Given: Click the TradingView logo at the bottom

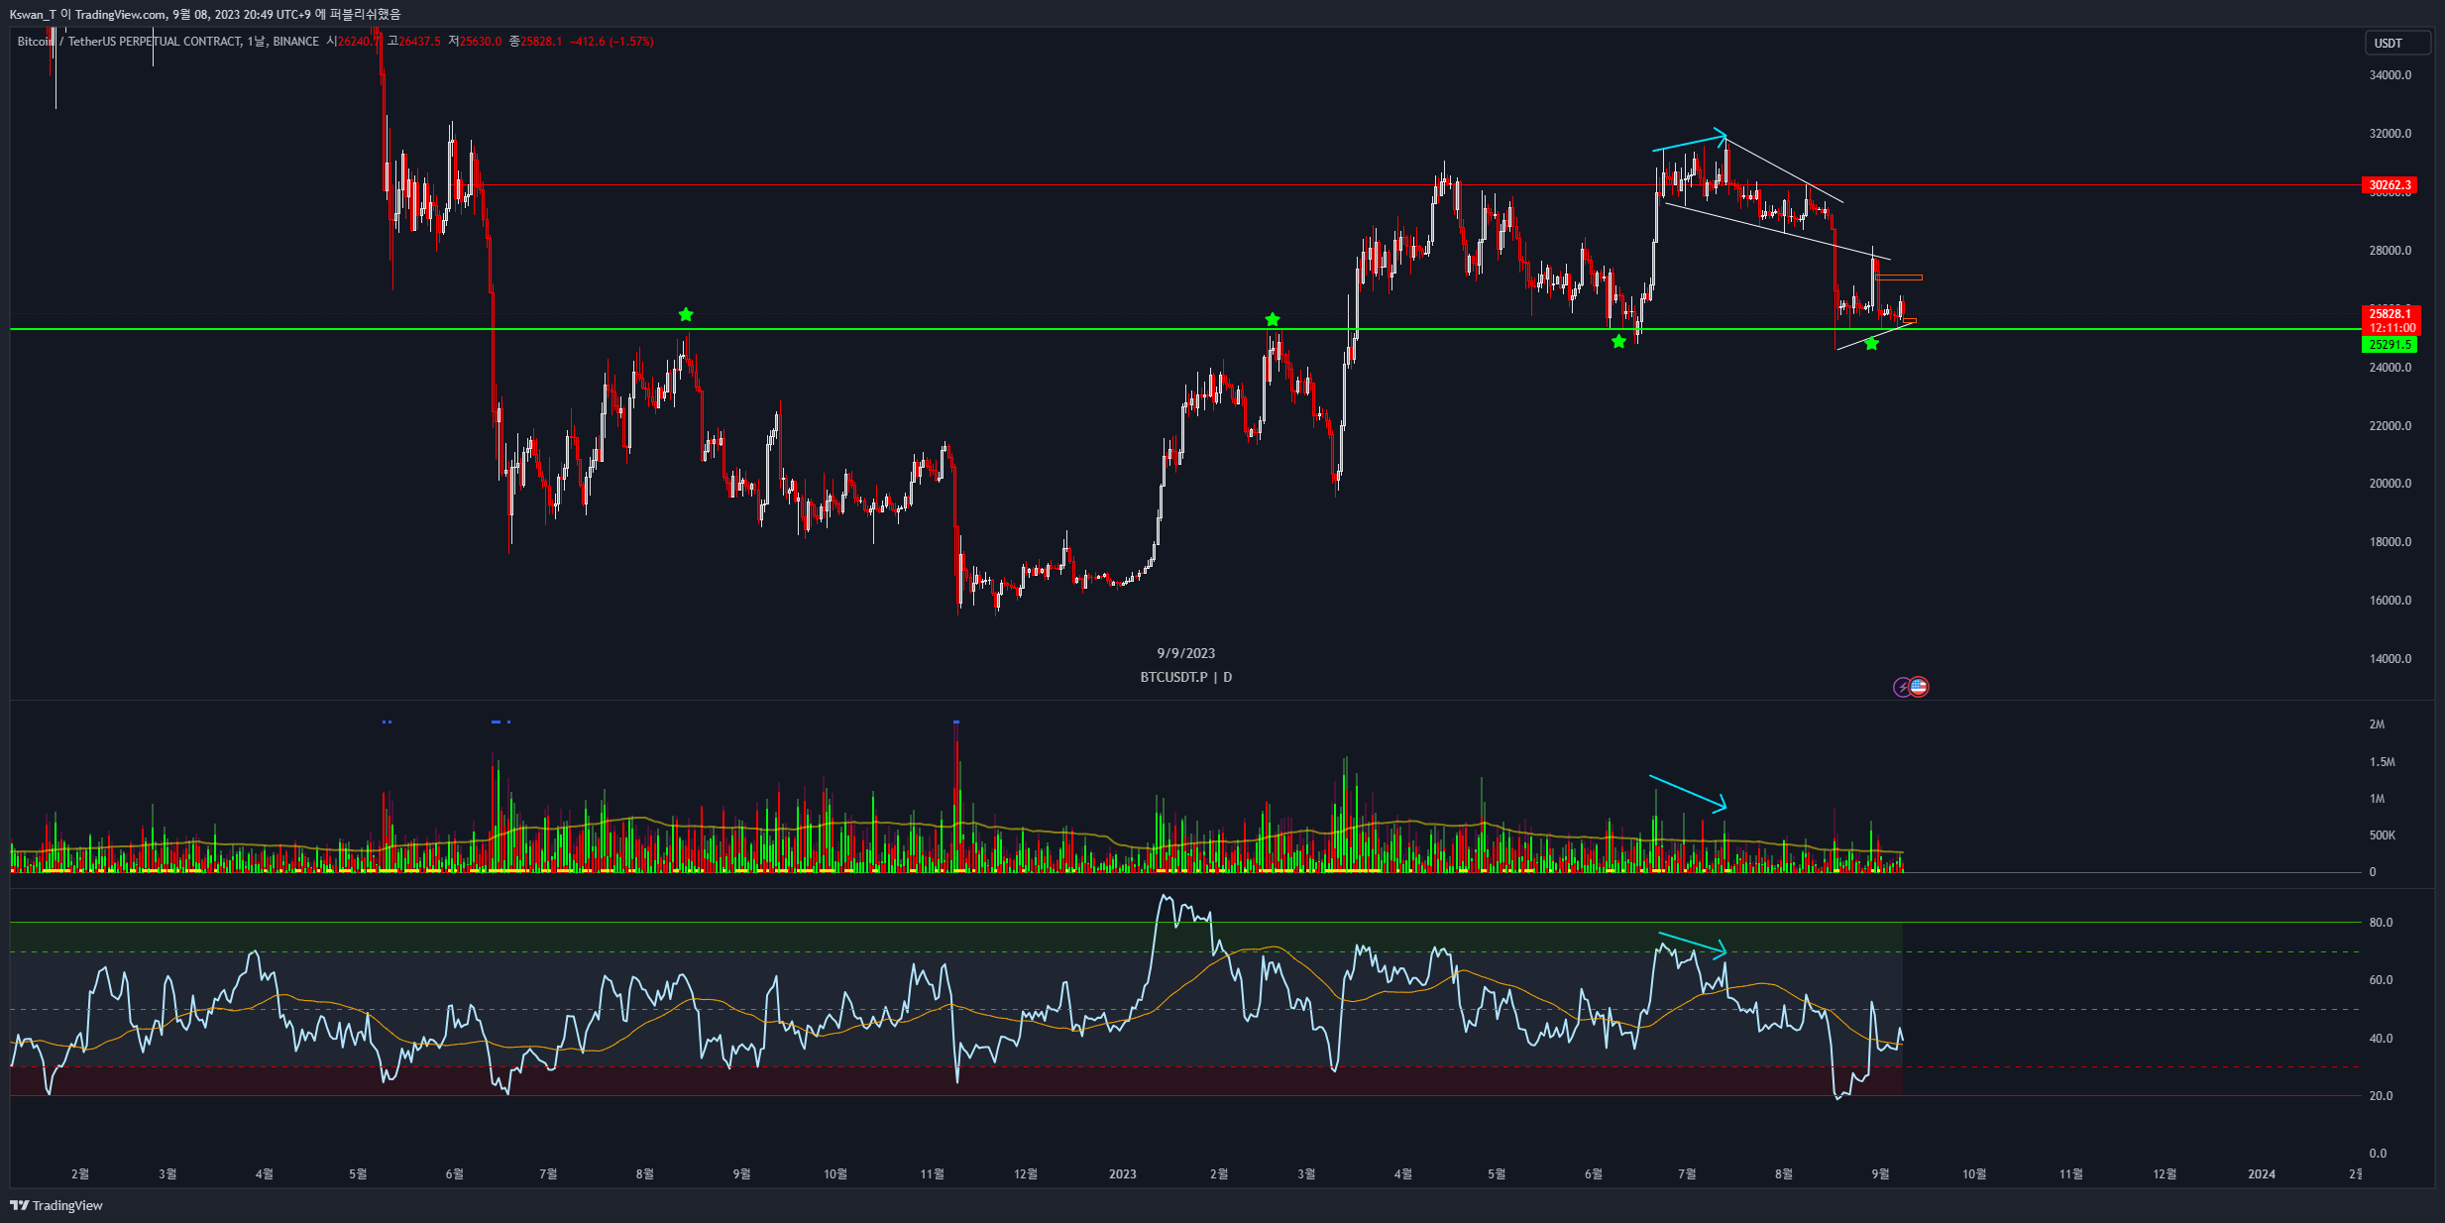Looking at the screenshot, I should [56, 1205].
